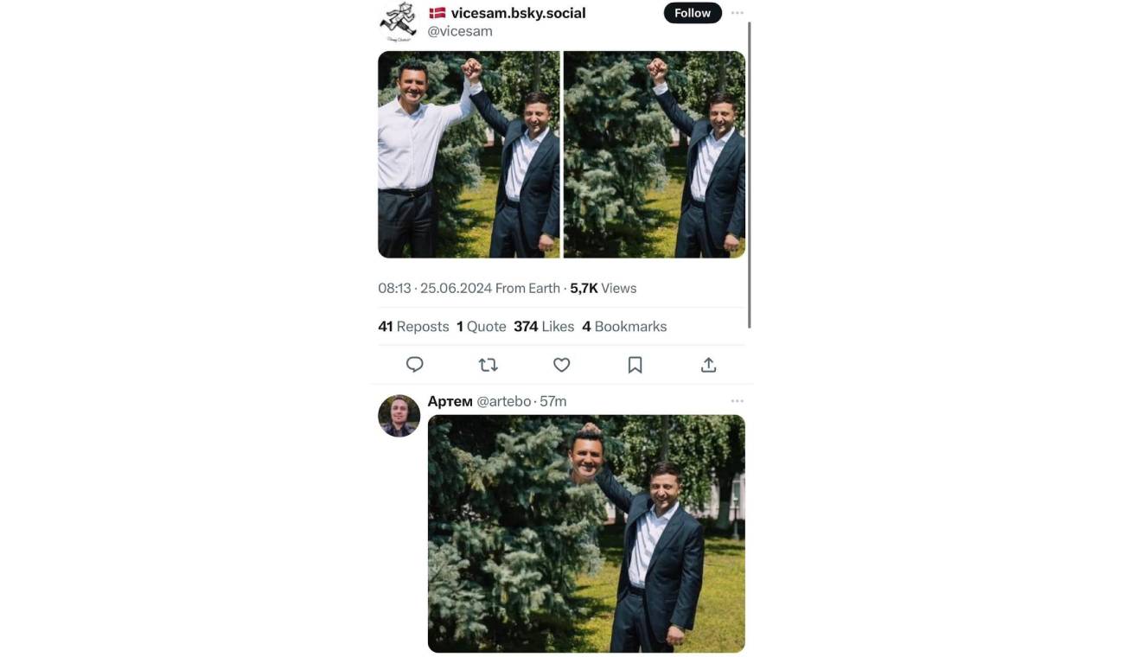Open the share upload icon
This screenshot has width=1124, height=657.
click(x=708, y=365)
